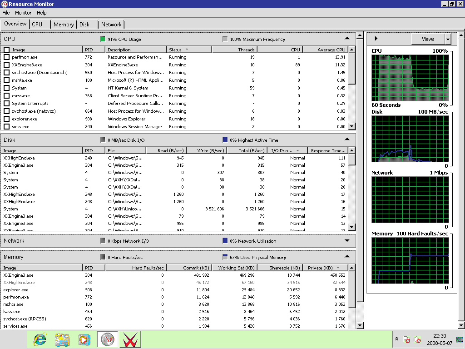Select the XXHighEnd.exe row in Memory table
Image resolution: width=465 pixels, height=349 pixels.
(x=174, y=282)
